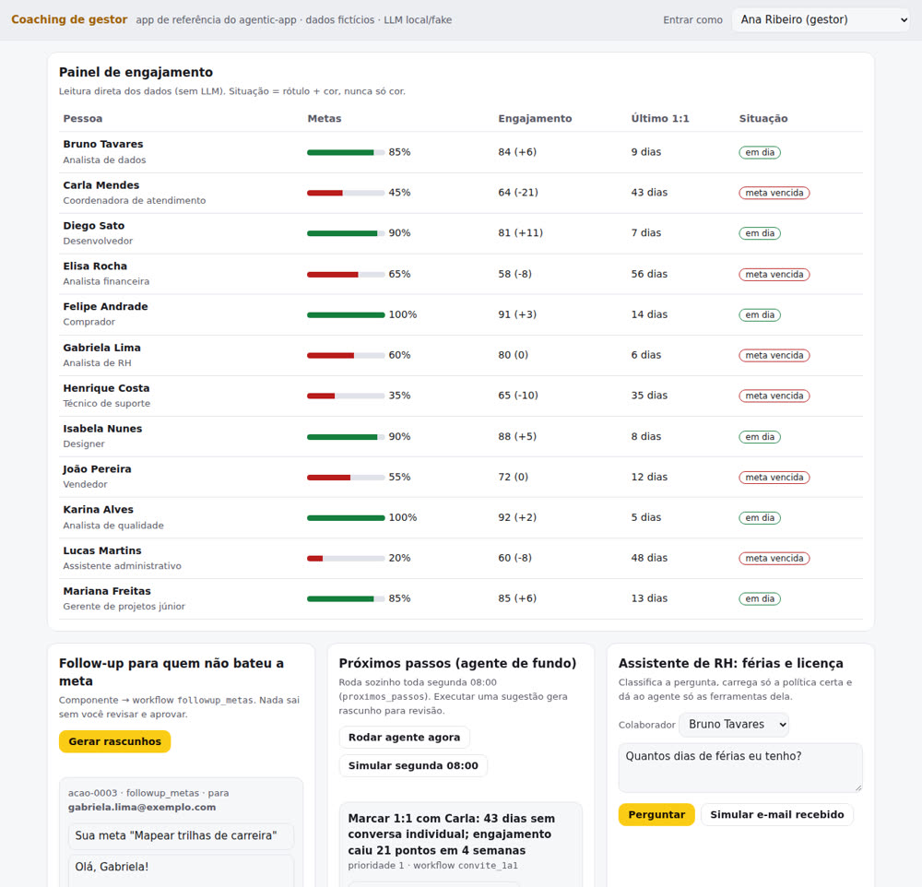Open the Colaborador dropdown showing Bruno Tavares
The height and width of the screenshot is (887, 922).
tap(734, 725)
